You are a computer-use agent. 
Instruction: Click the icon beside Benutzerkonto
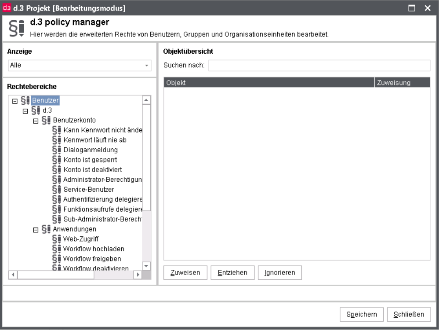46,120
